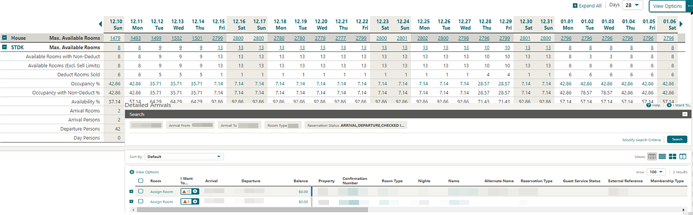Click the 01.06 Sat date header

click(x=670, y=24)
